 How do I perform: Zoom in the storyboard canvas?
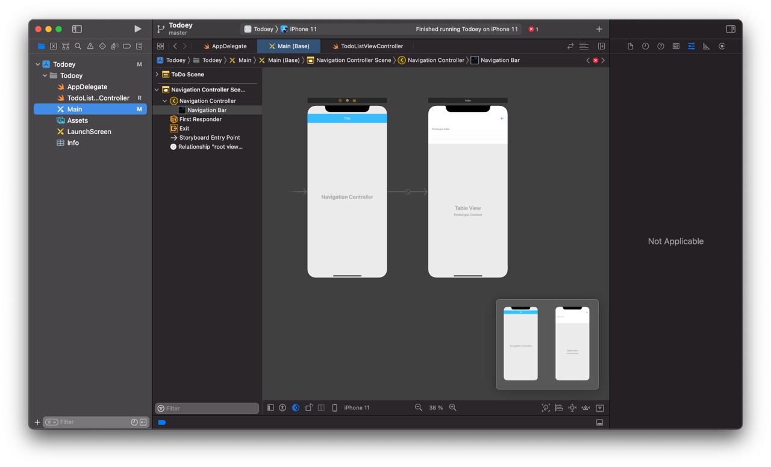click(453, 407)
